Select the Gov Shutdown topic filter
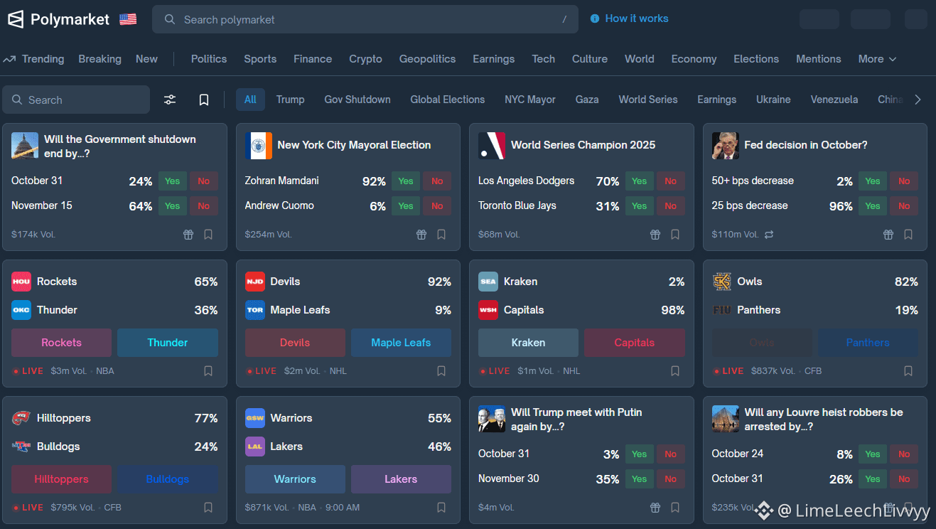 tap(357, 100)
